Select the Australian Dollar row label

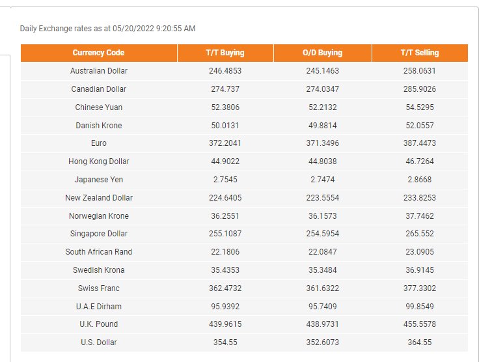[x=99, y=71]
